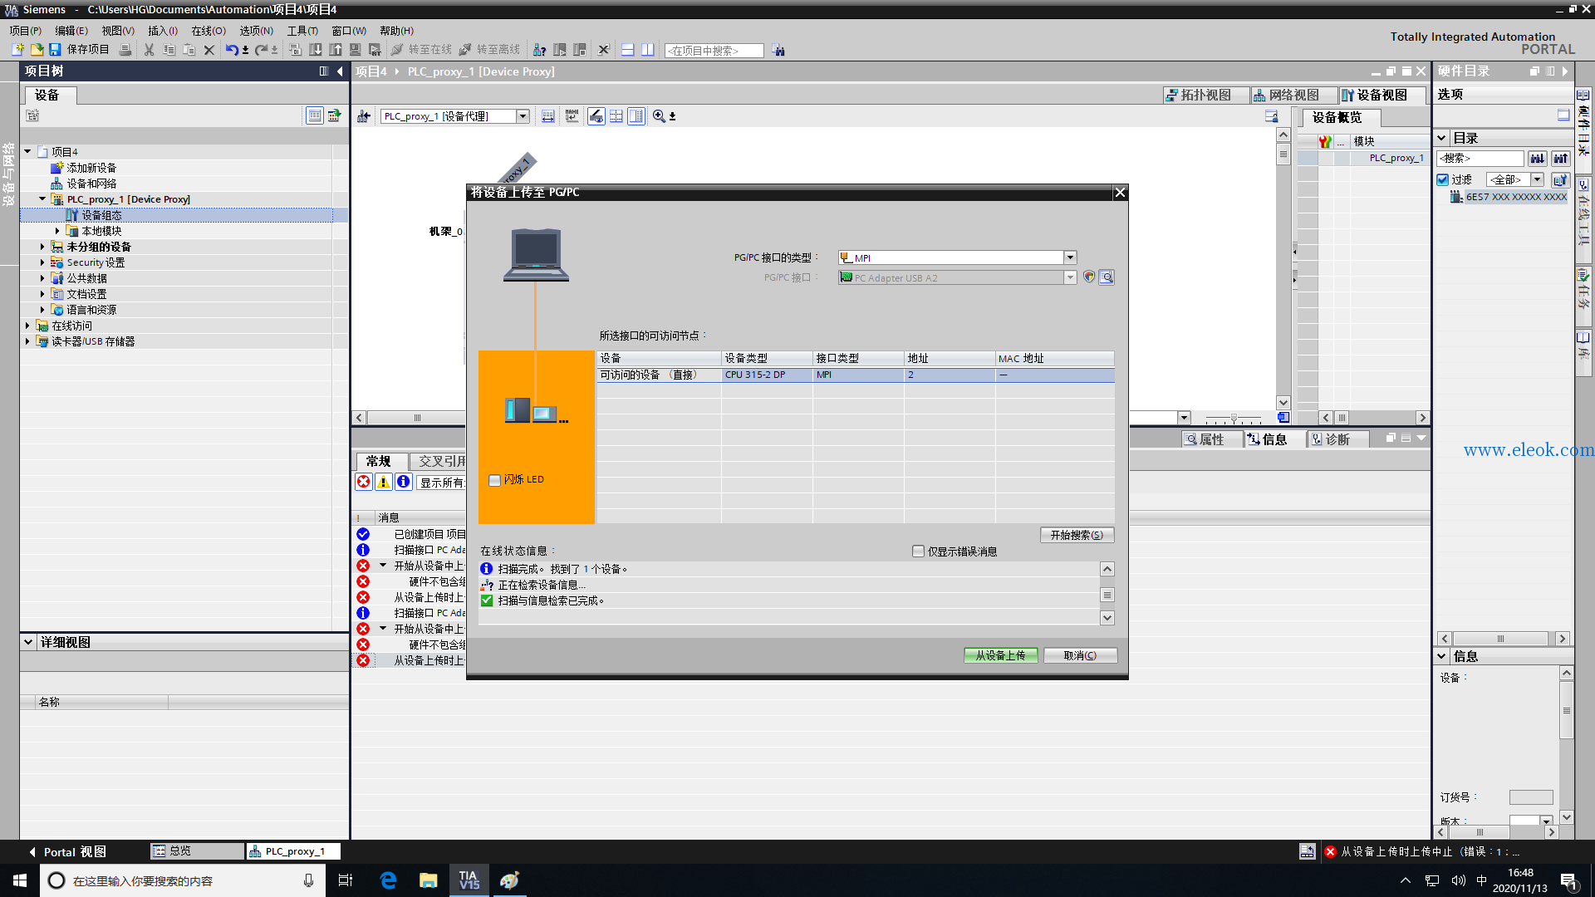Open the 在线(O) menu
The width and height of the screenshot is (1595, 897).
(209, 31)
